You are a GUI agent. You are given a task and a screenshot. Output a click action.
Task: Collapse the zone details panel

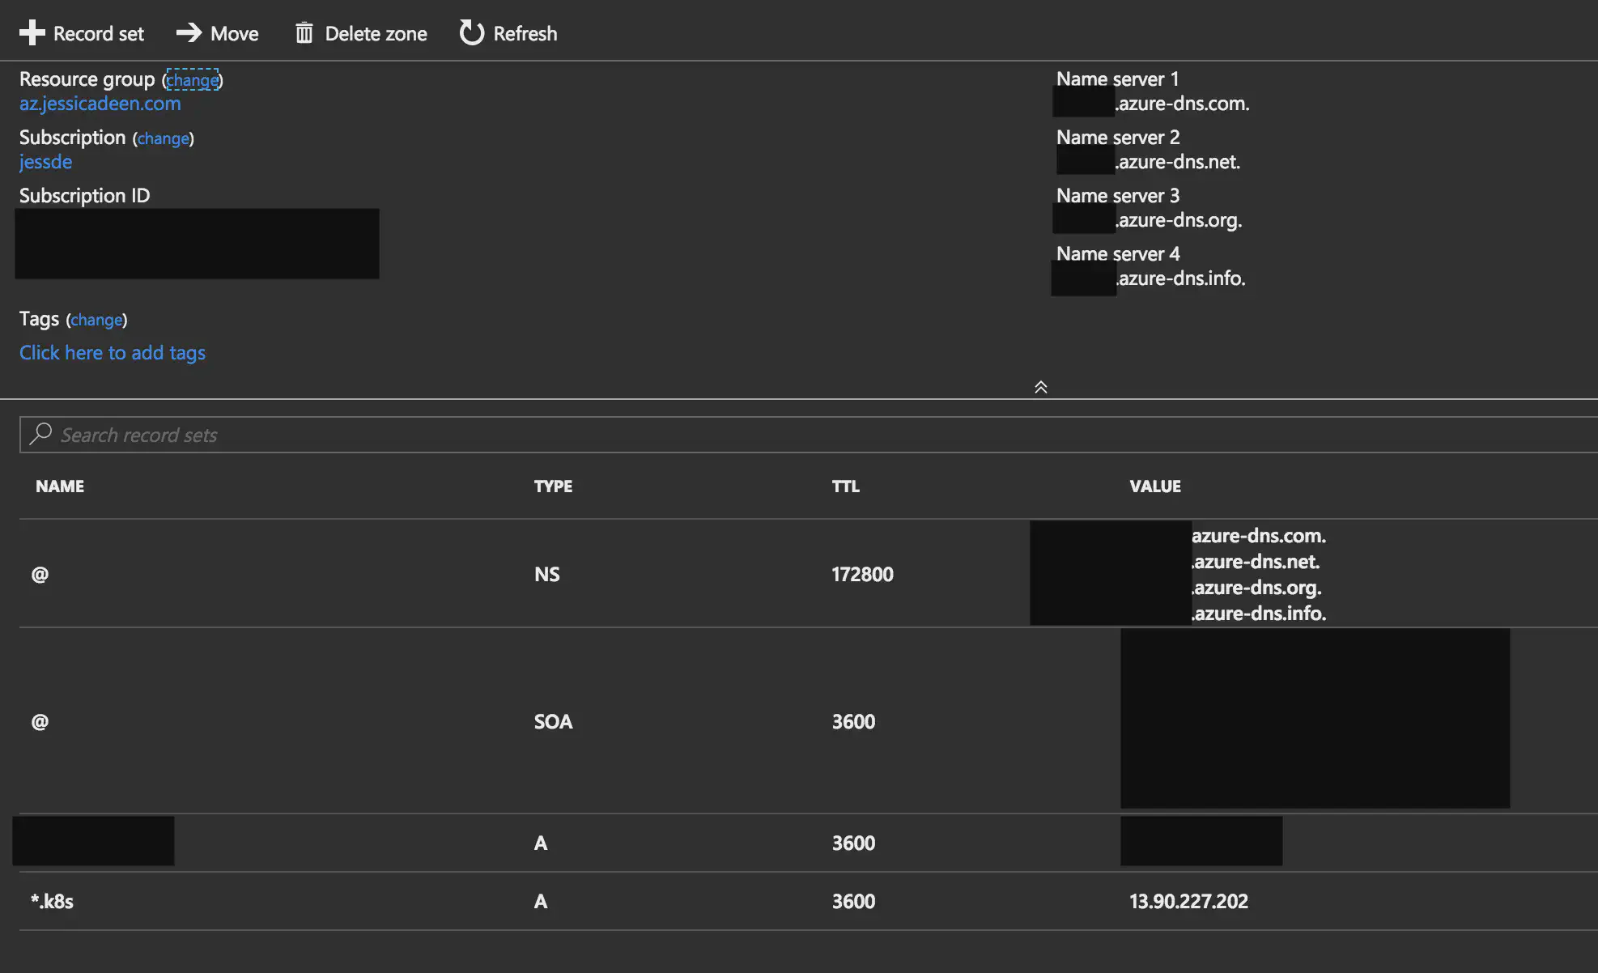click(x=1041, y=387)
